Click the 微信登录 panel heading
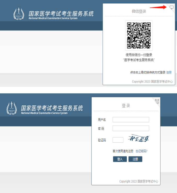 pos(139,11)
